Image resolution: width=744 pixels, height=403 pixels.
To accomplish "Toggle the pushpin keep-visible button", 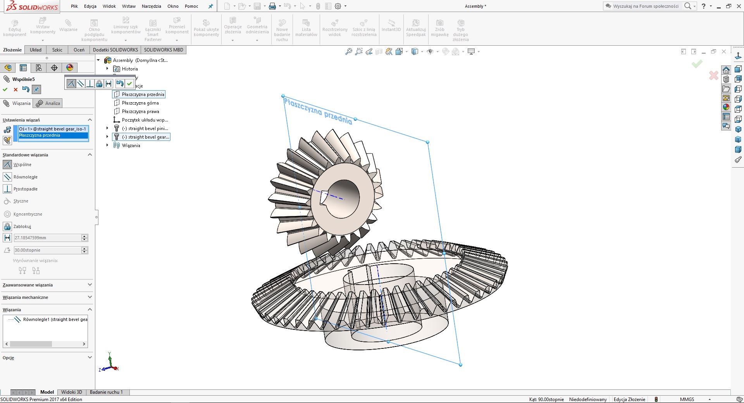I will coord(36,89).
